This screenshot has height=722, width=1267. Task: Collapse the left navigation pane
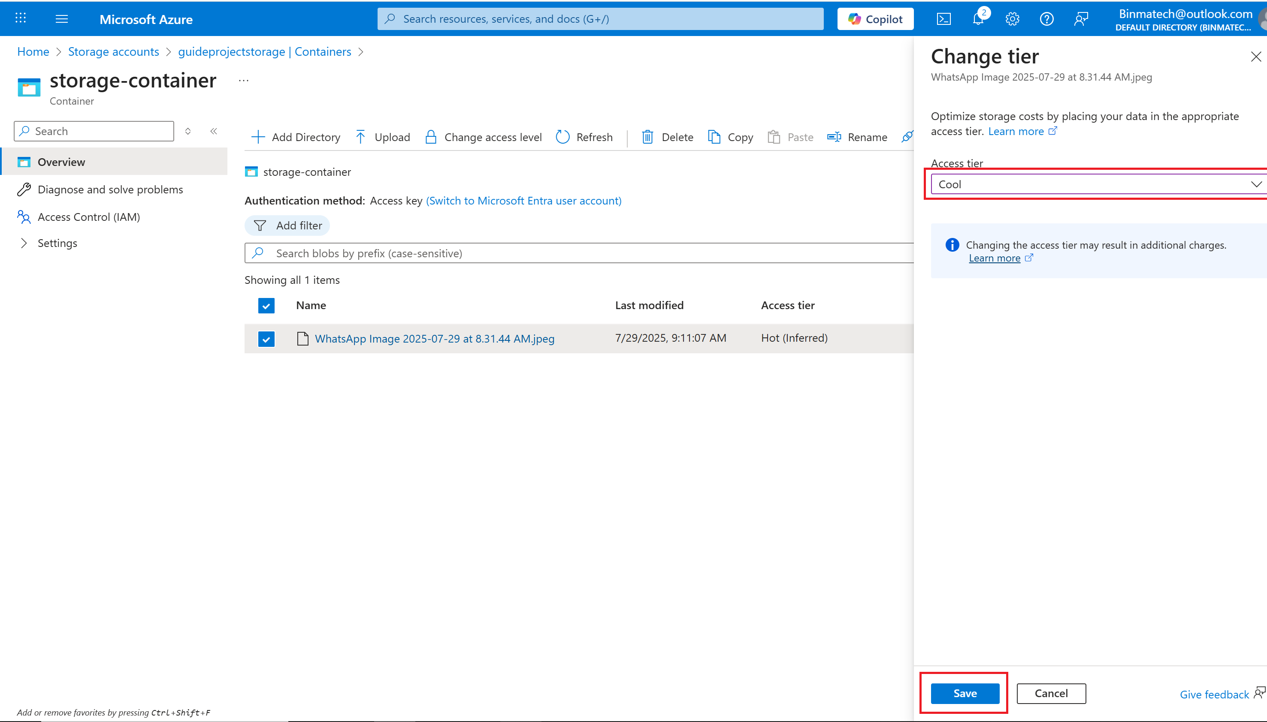[x=214, y=131]
